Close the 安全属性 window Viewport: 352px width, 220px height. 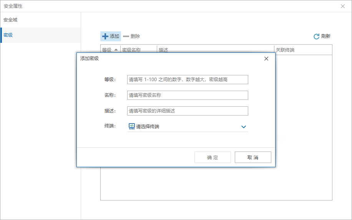(342, 6)
